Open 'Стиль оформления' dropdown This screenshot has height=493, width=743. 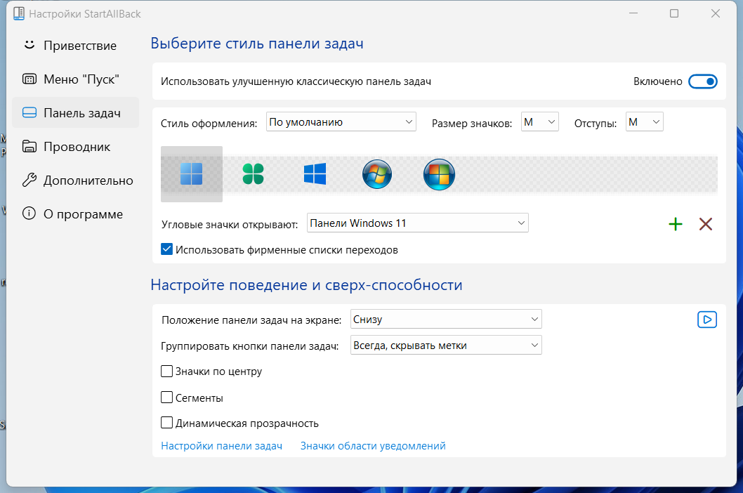[341, 121]
